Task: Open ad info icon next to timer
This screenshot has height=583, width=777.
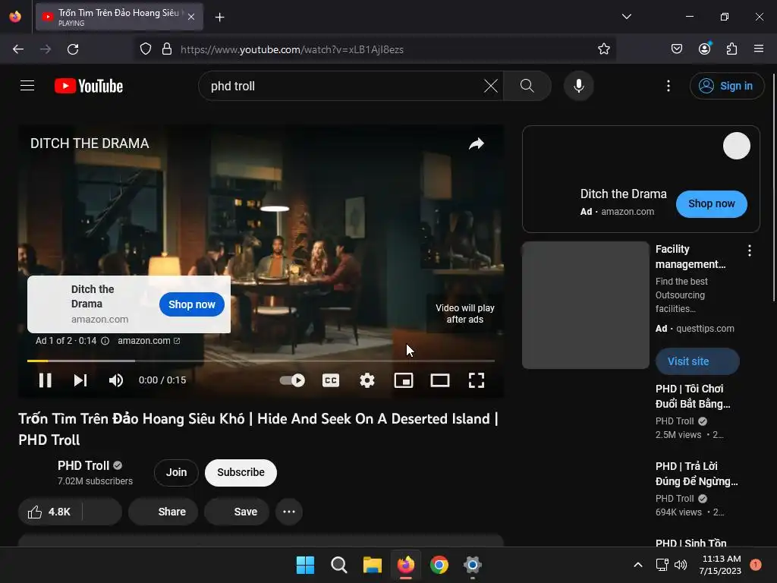Action: pyautogui.click(x=105, y=341)
